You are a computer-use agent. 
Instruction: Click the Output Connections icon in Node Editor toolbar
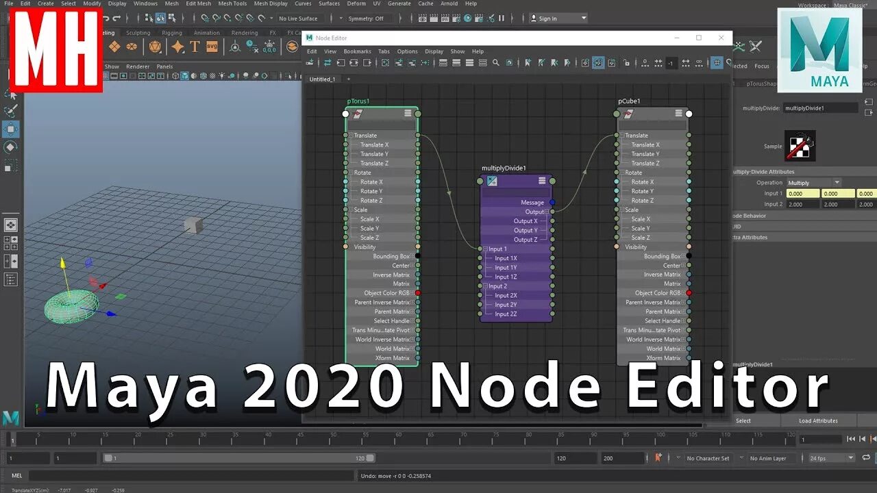367,62
